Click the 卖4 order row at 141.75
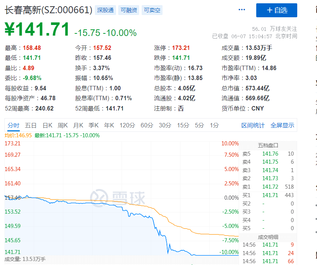This screenshot has width=317, height=265. pyautogui.click(x=268, y=162)
